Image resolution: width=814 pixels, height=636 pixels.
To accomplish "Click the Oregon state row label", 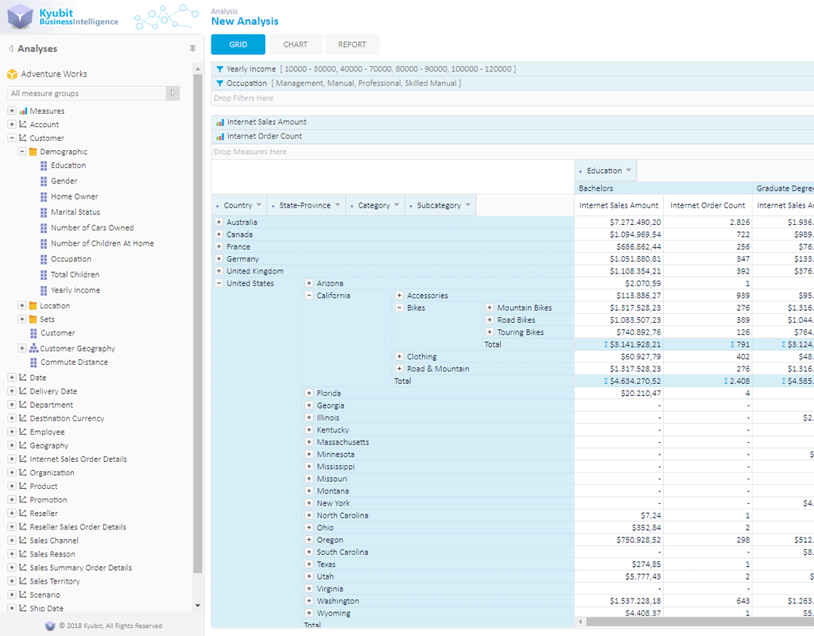I will click(x=330, y=540).
